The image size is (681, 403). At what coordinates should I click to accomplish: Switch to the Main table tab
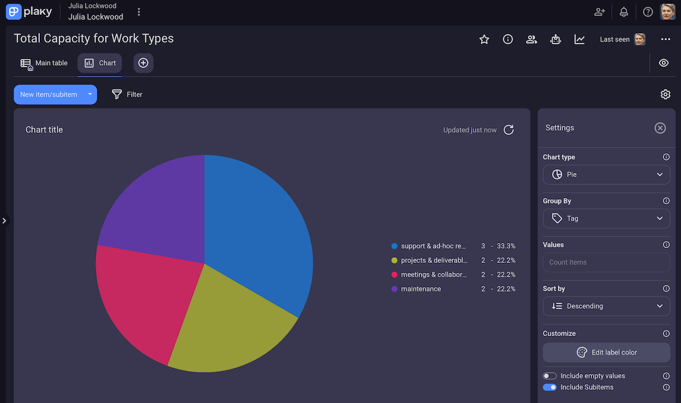[x=44, y=63]
